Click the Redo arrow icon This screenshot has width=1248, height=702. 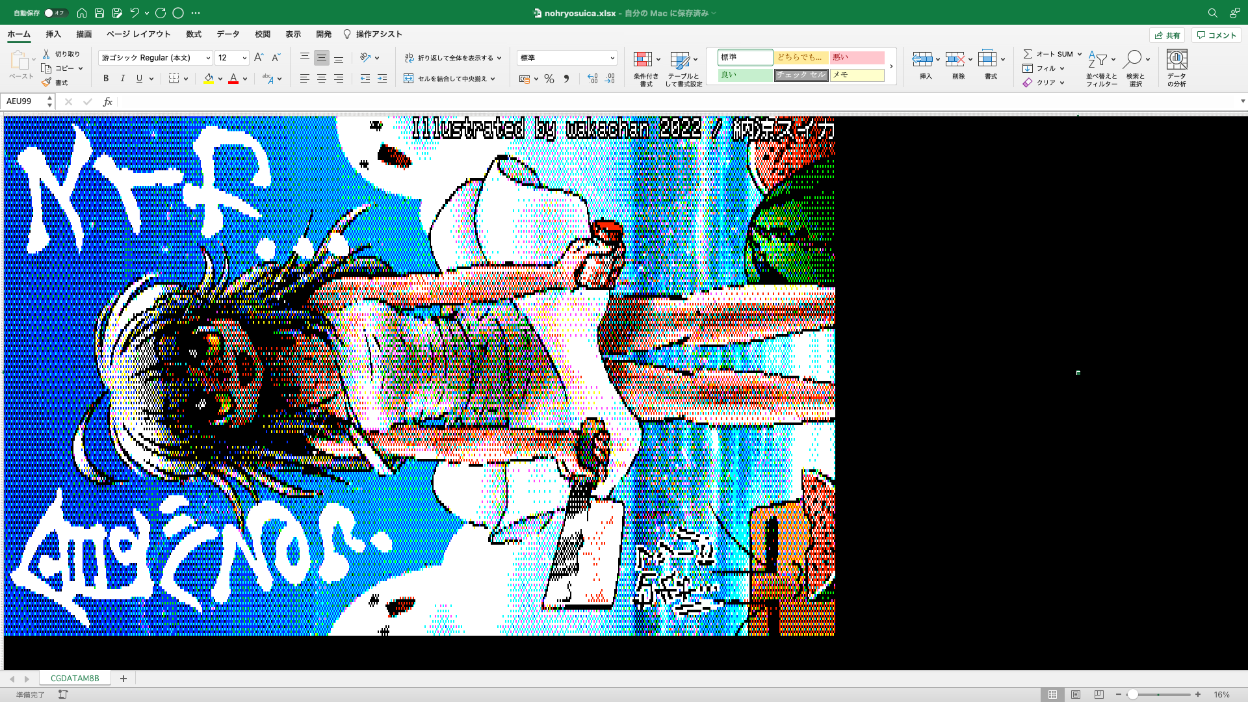(161, 13)
